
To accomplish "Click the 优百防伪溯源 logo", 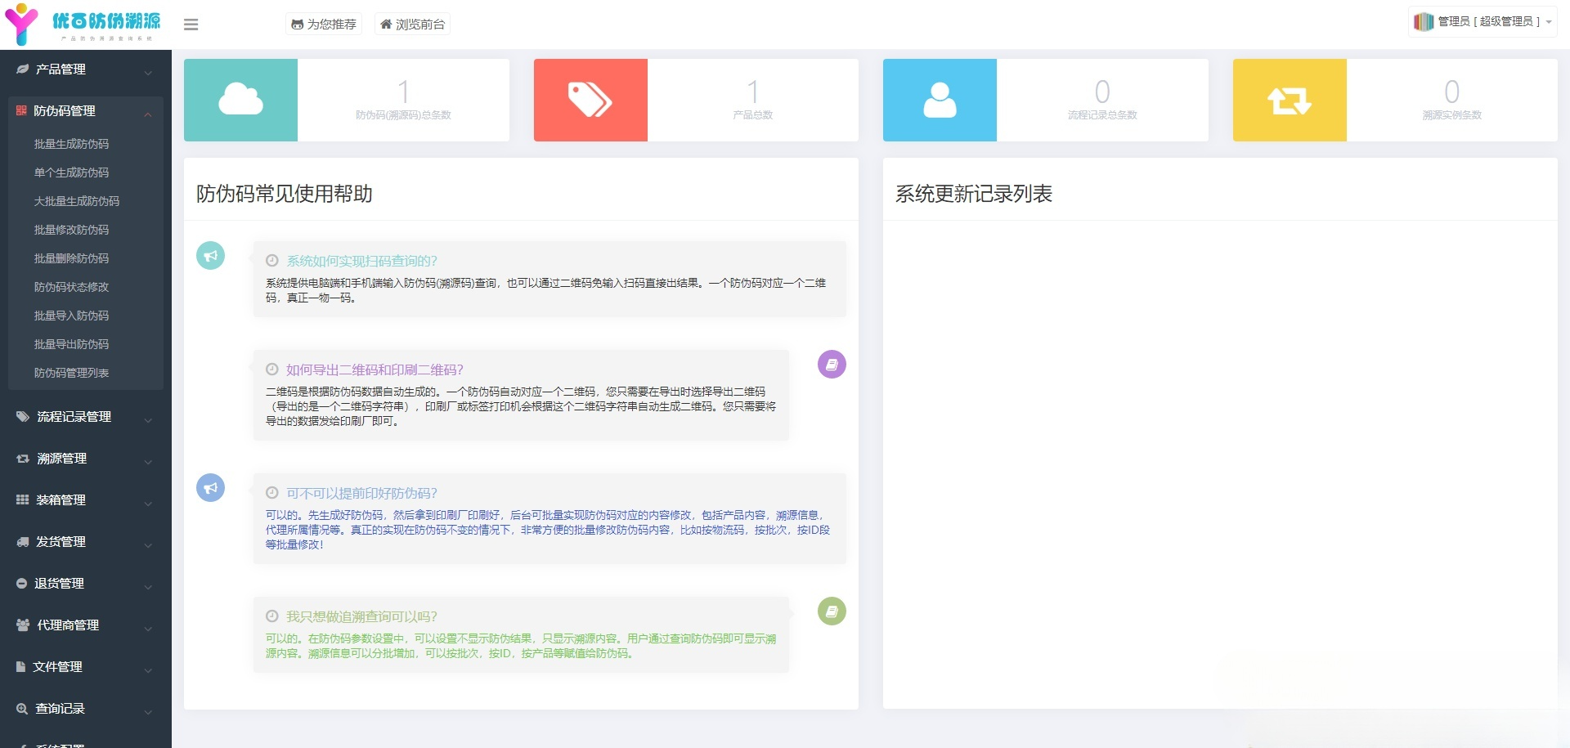I will pyautogui.click(x=82, y=23).
